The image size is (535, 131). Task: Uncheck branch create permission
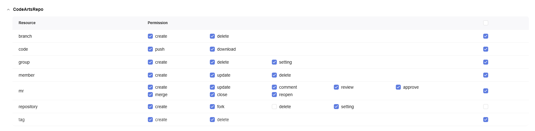(150, 36)
